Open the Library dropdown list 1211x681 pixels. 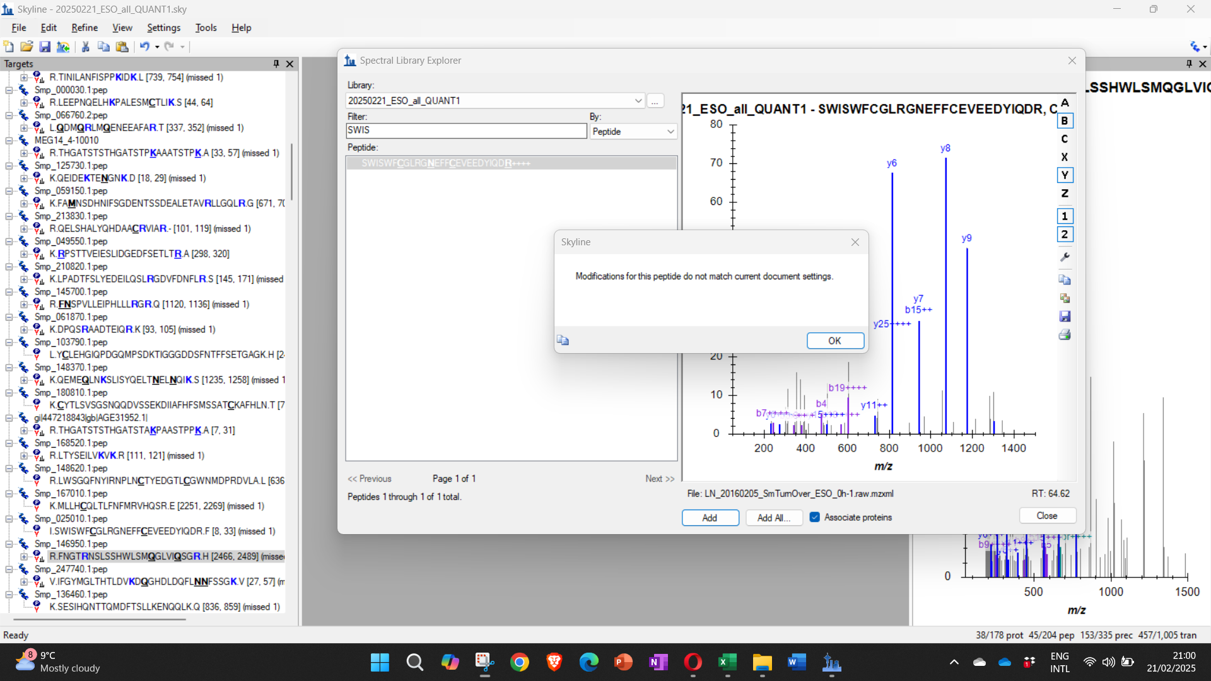point(638,101)
